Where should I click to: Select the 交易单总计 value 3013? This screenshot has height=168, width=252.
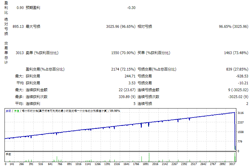20,53
